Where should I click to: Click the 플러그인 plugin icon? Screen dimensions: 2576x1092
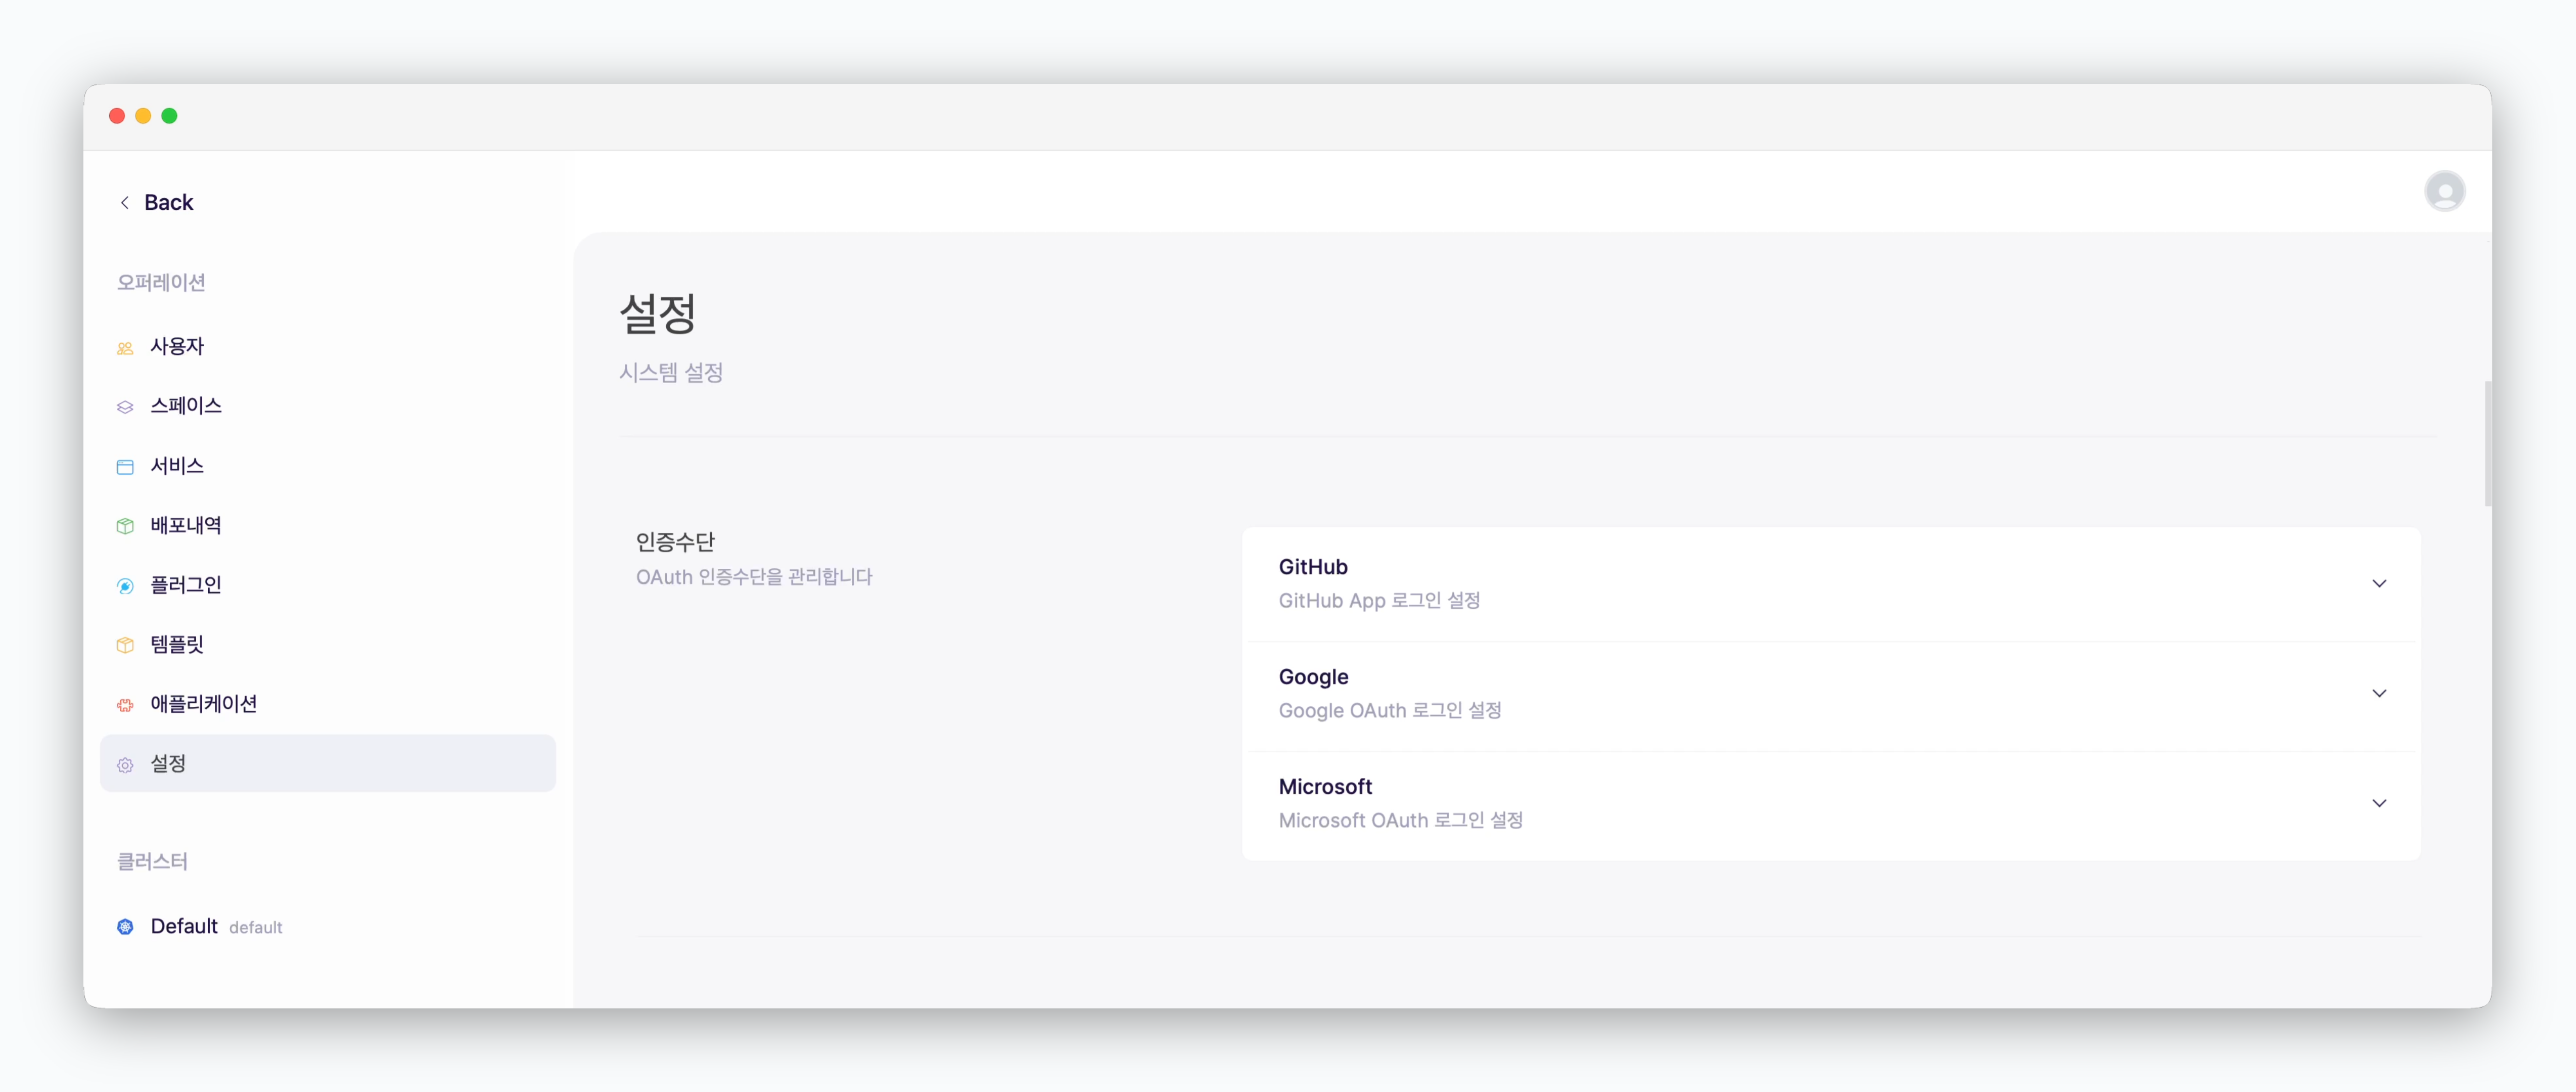pyautogui.click(x=125, y=586)
